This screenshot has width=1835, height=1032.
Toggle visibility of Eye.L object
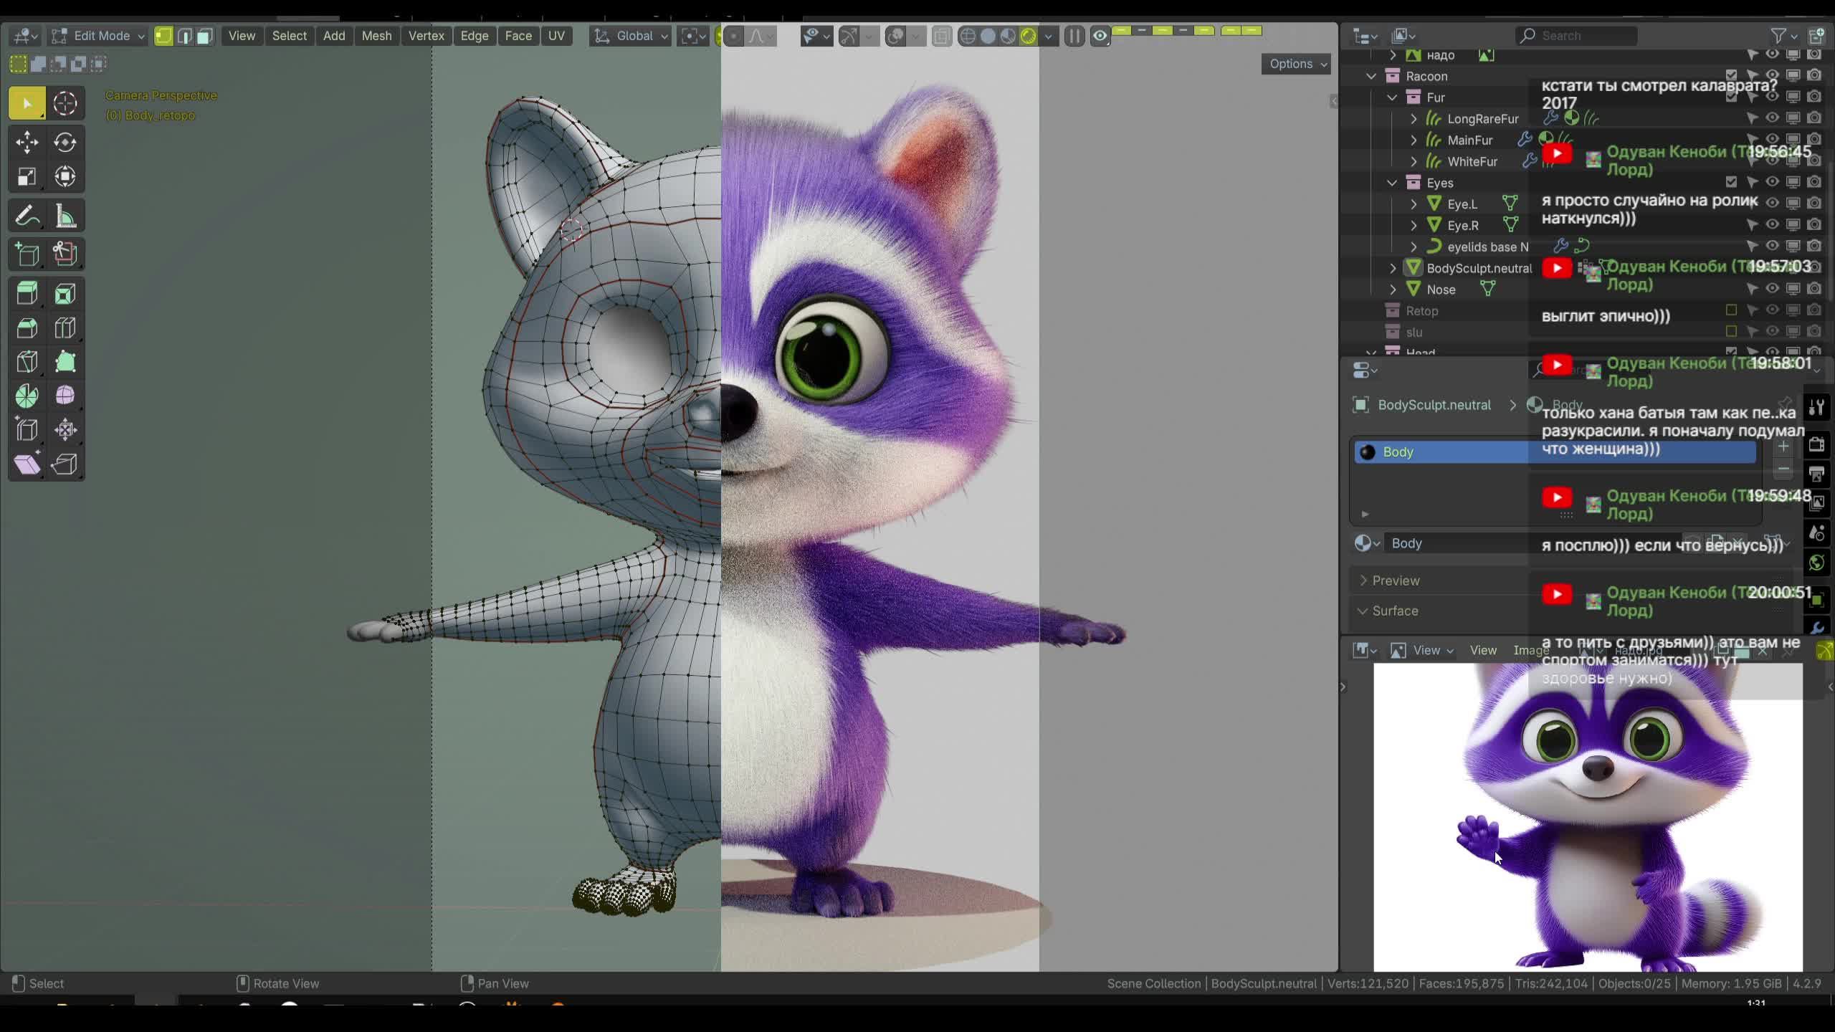pyautogui.click(x=1772, y=204)
